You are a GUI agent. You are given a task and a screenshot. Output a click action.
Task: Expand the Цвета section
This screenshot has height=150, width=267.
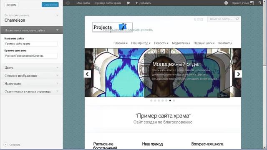32,67
